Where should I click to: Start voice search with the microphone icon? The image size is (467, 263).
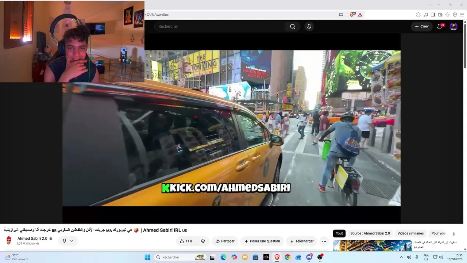point(309,26)
